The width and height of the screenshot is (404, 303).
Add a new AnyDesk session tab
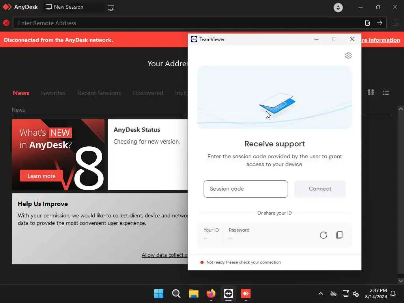(111, 7)
